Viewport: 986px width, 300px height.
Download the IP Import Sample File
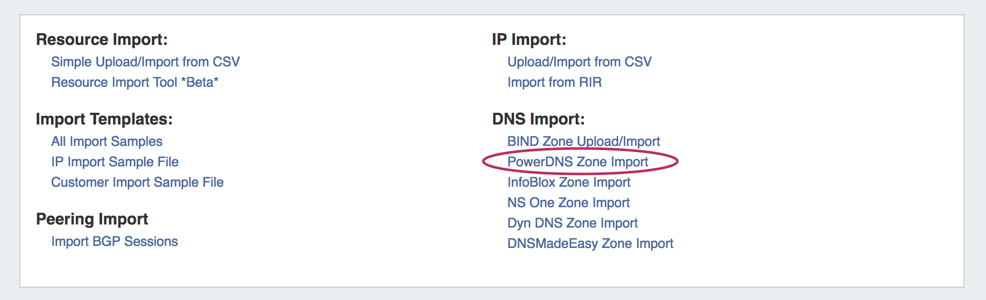coord(114,162)
